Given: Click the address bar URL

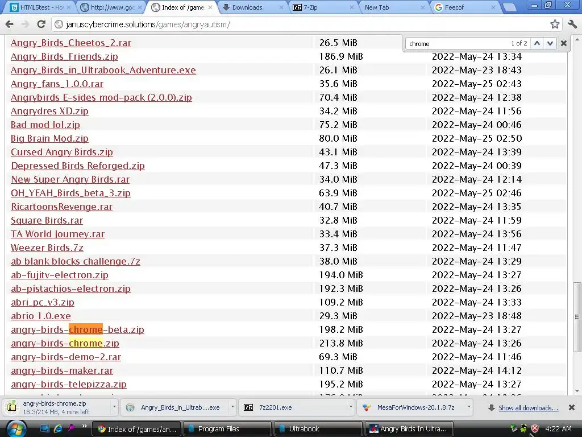Looking at the screenshot, I should pyautogui.click(x=148, y=24).
